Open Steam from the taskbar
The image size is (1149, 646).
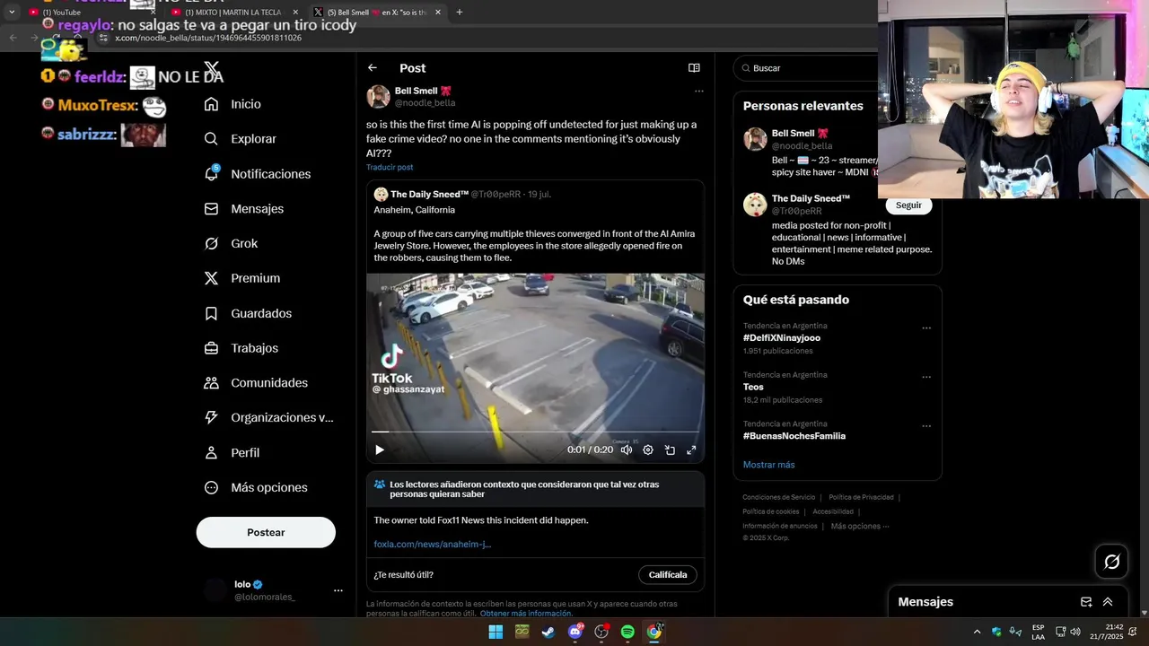pos(548,632)
